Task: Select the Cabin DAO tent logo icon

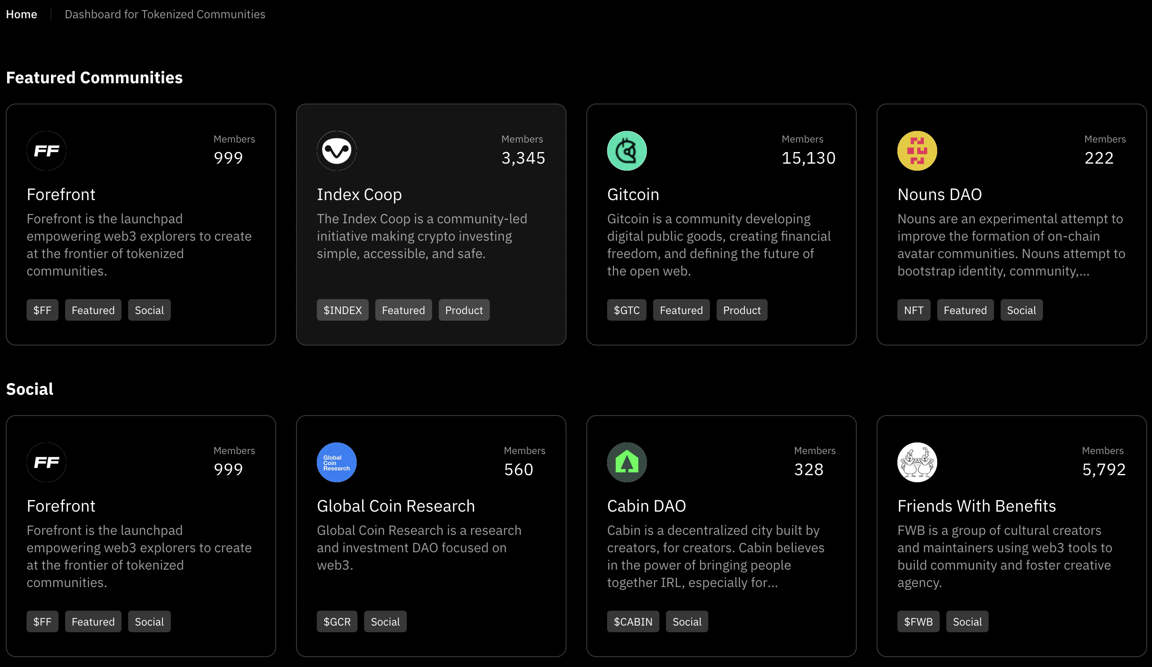Action: pos(627,462)
